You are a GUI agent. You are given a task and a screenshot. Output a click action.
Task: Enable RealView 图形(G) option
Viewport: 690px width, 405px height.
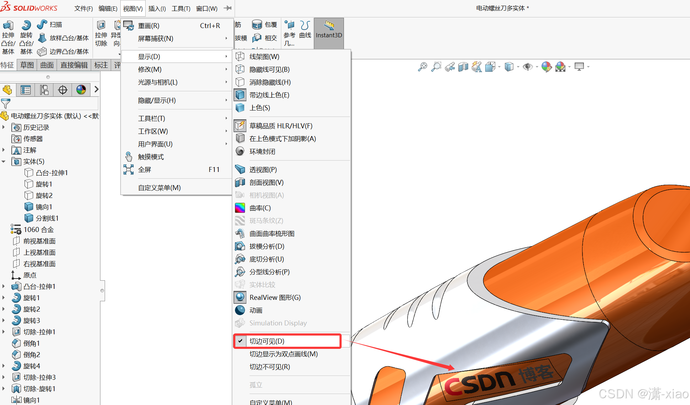275,297
